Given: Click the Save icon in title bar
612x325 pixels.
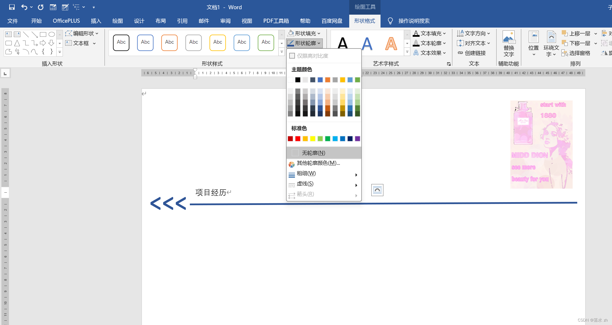Looking at the screenshot, I should pos(12,7).
